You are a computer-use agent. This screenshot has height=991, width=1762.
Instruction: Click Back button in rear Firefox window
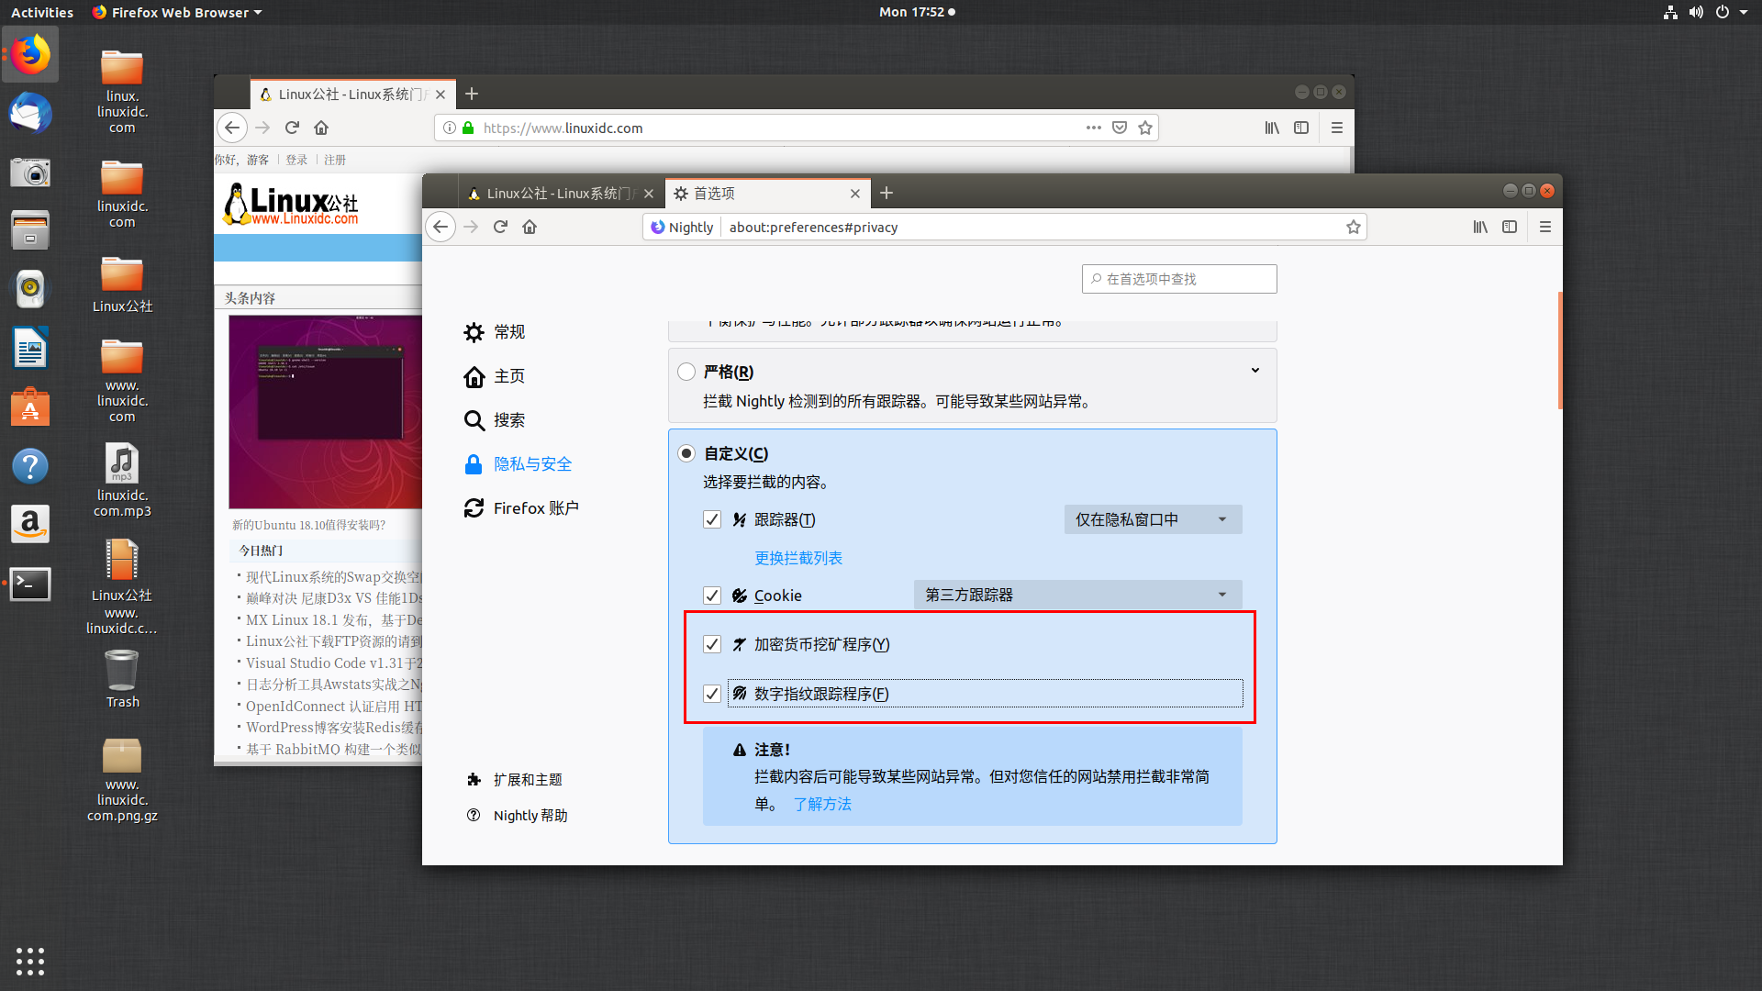[x=232, y=128]
